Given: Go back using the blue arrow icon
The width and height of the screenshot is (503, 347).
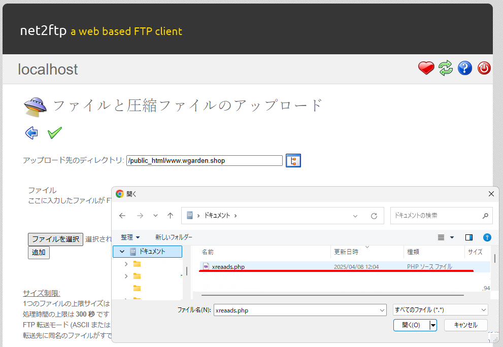Looking at the screenshot, I should pos(31,133).
